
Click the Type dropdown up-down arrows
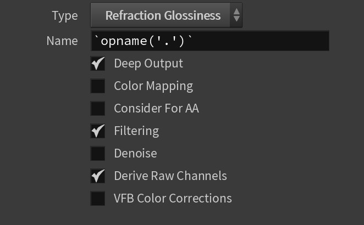(236, 15)
